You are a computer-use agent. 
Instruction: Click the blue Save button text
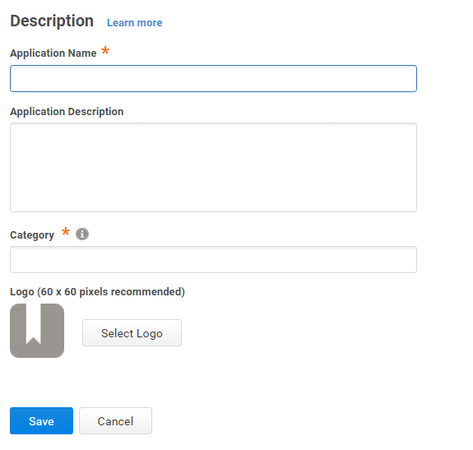point(41,421)
